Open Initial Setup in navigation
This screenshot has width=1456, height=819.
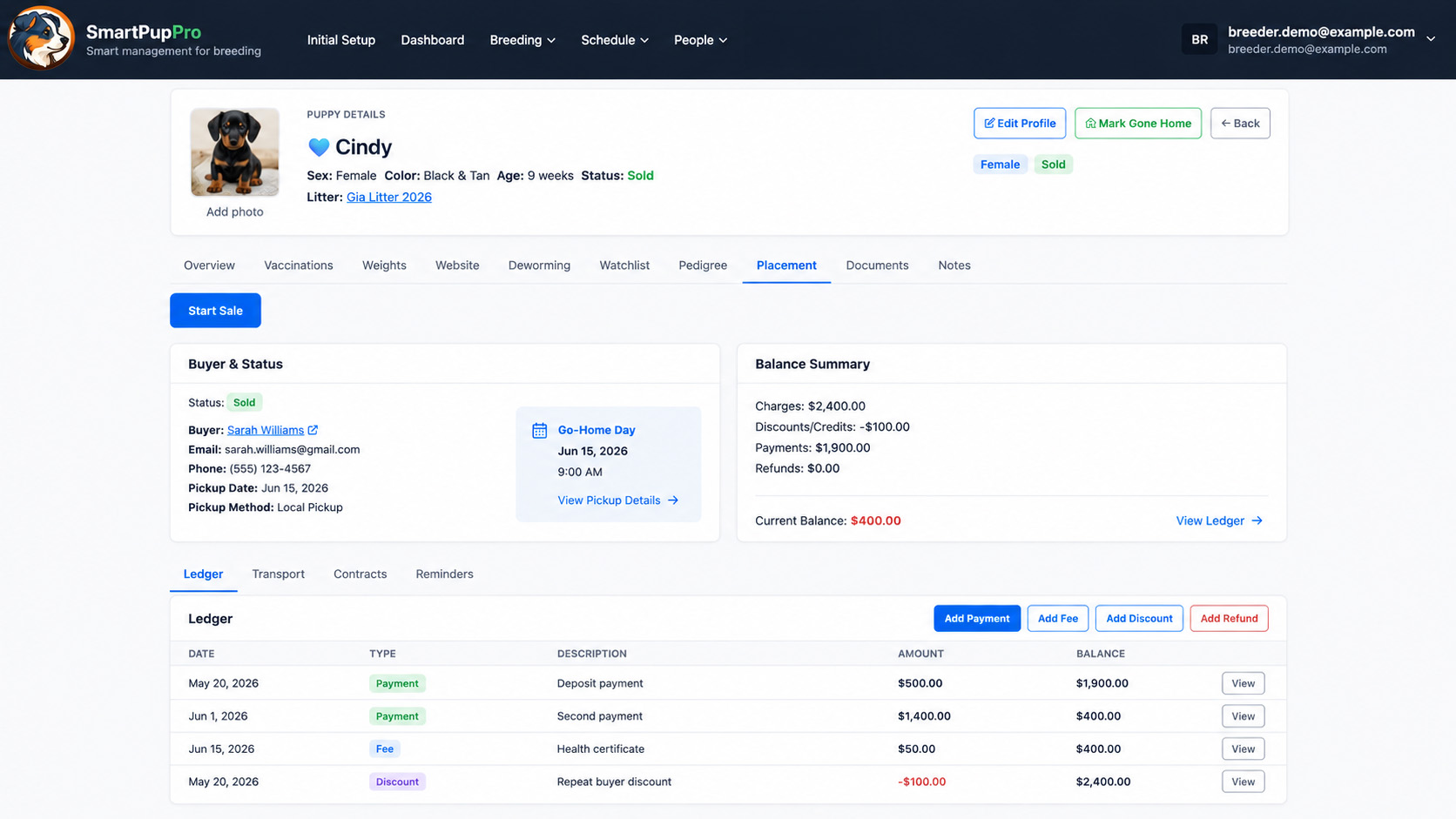(x=341, y=40)
